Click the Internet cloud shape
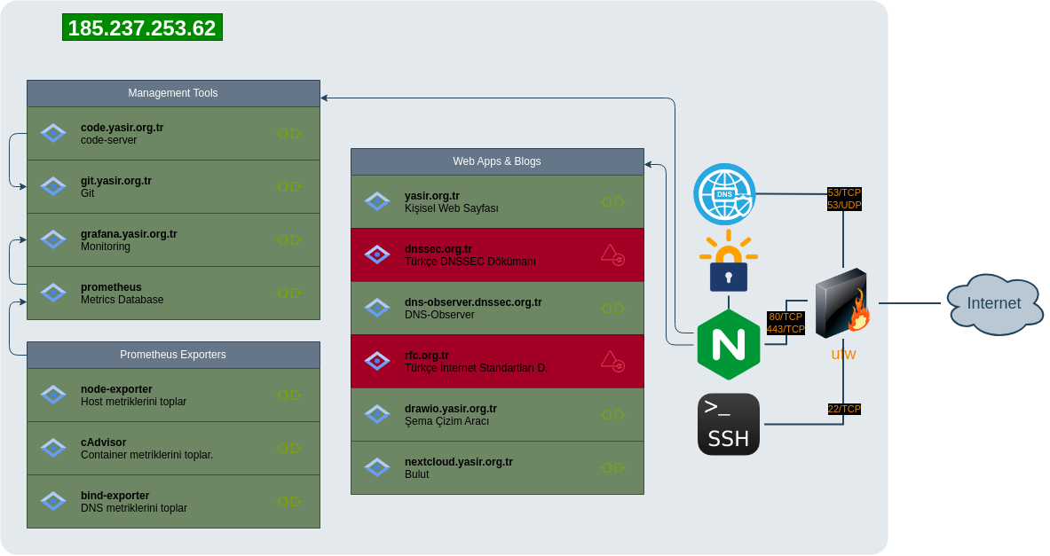Image resolution: width=1050 pixels, height=556 pixels. coord(993,304)
